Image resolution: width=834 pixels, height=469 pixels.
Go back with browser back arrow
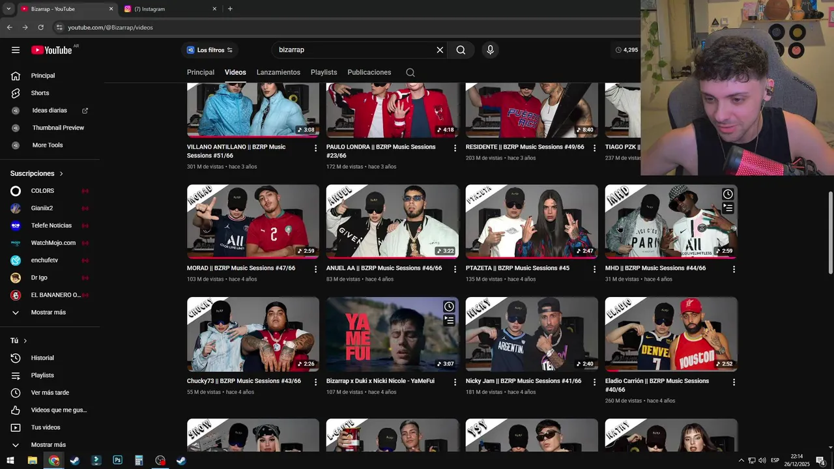9,27
